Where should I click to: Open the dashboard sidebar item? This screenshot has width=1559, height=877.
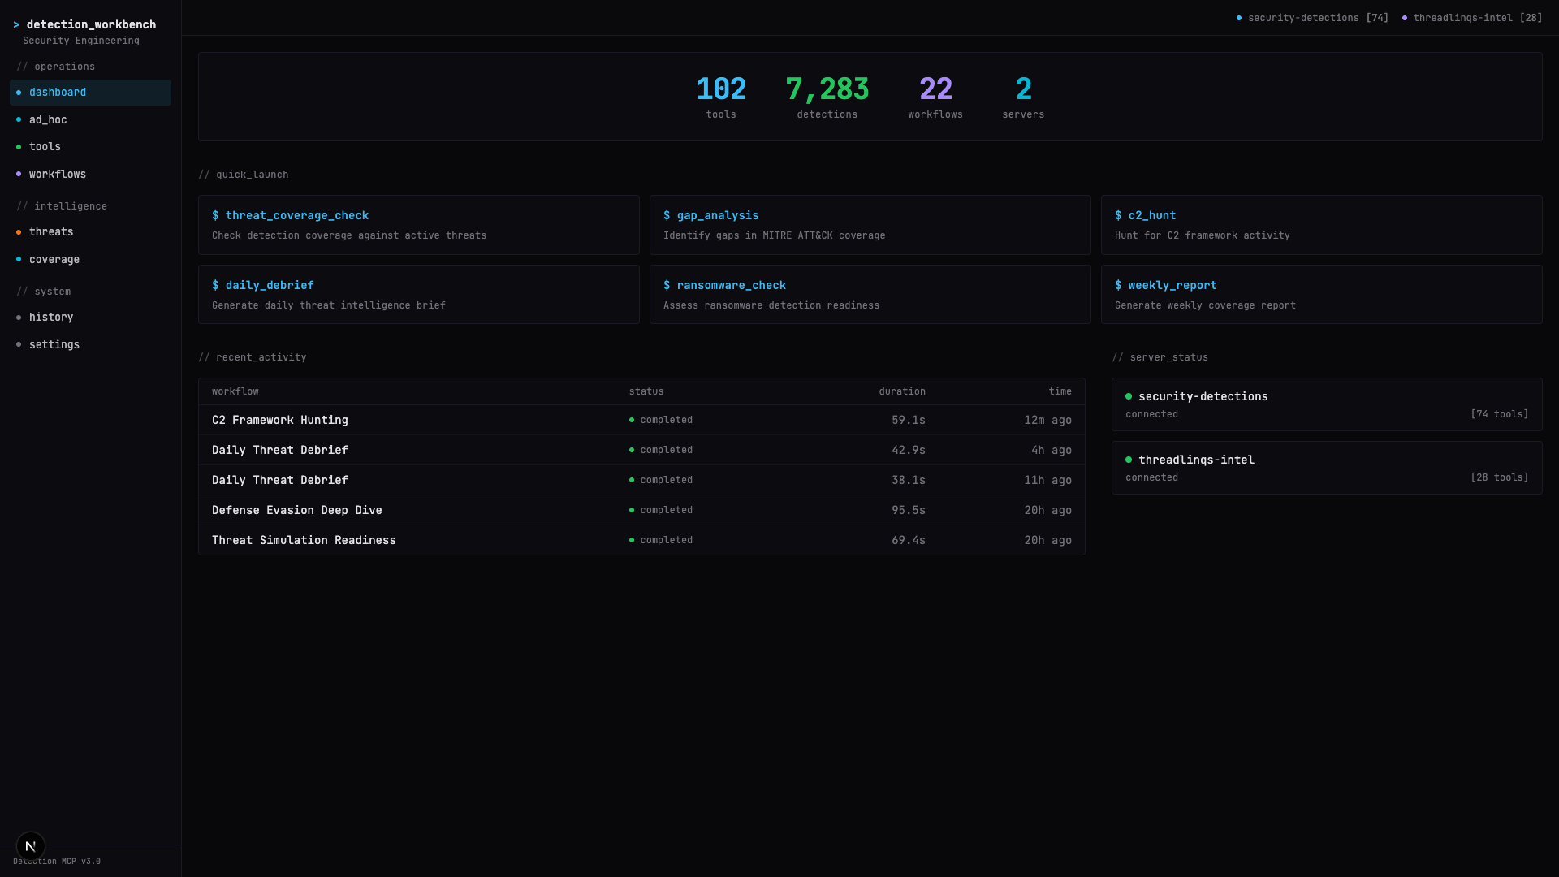point(90,93)
